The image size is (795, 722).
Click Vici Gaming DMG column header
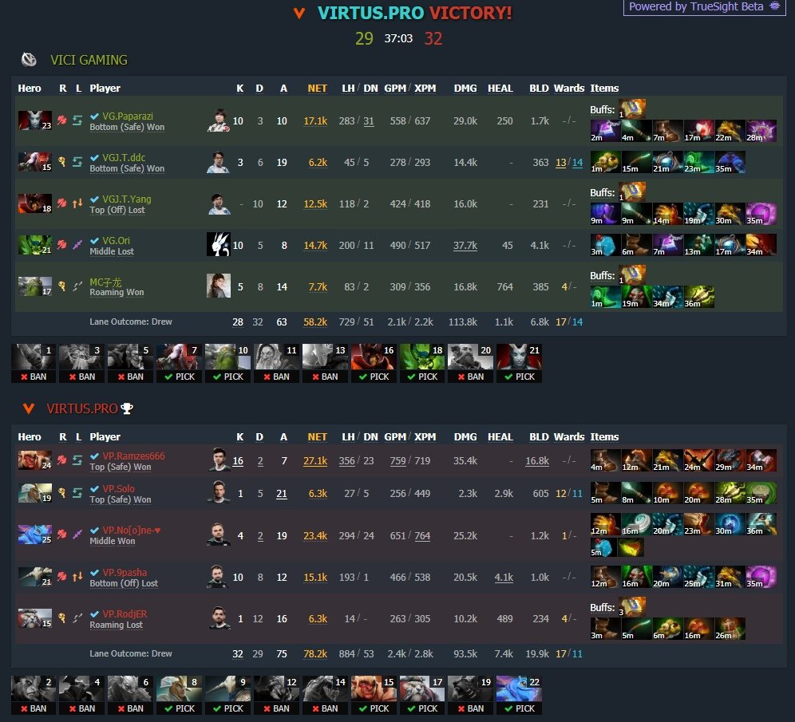tap(465, 89)
